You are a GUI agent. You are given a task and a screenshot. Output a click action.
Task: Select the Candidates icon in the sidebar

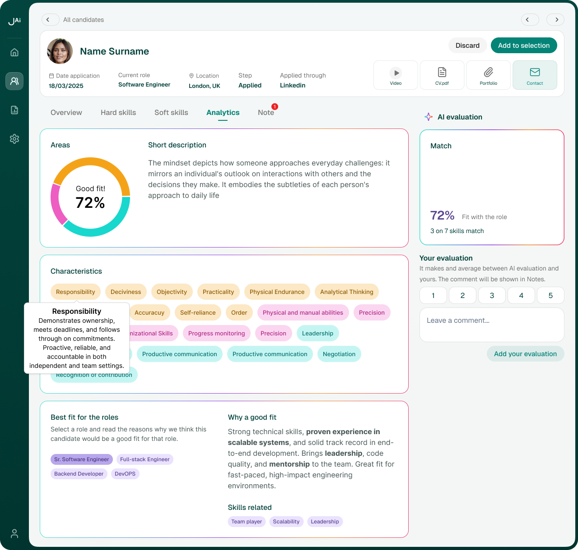(x=14, y=81)
